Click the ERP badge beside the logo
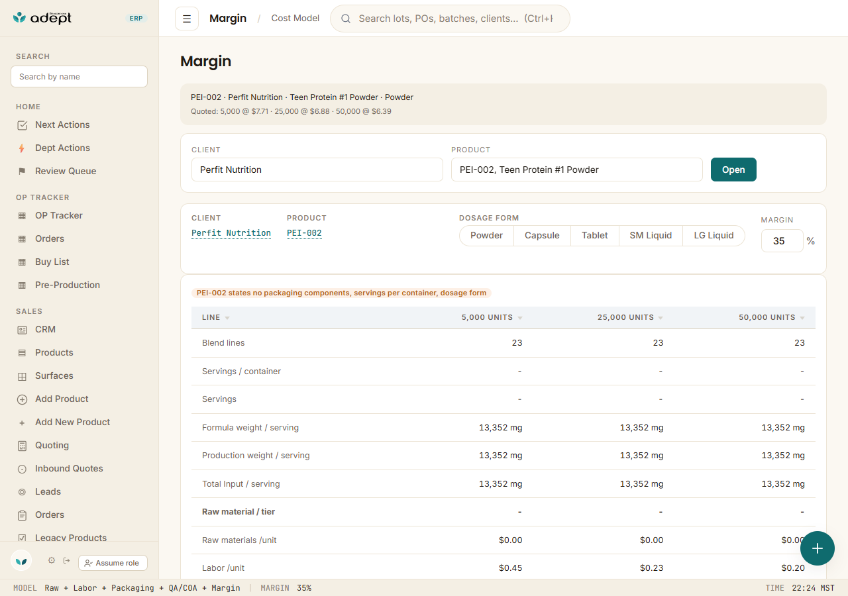This screenshot has height=596, width=848. [x=136, y=19]
